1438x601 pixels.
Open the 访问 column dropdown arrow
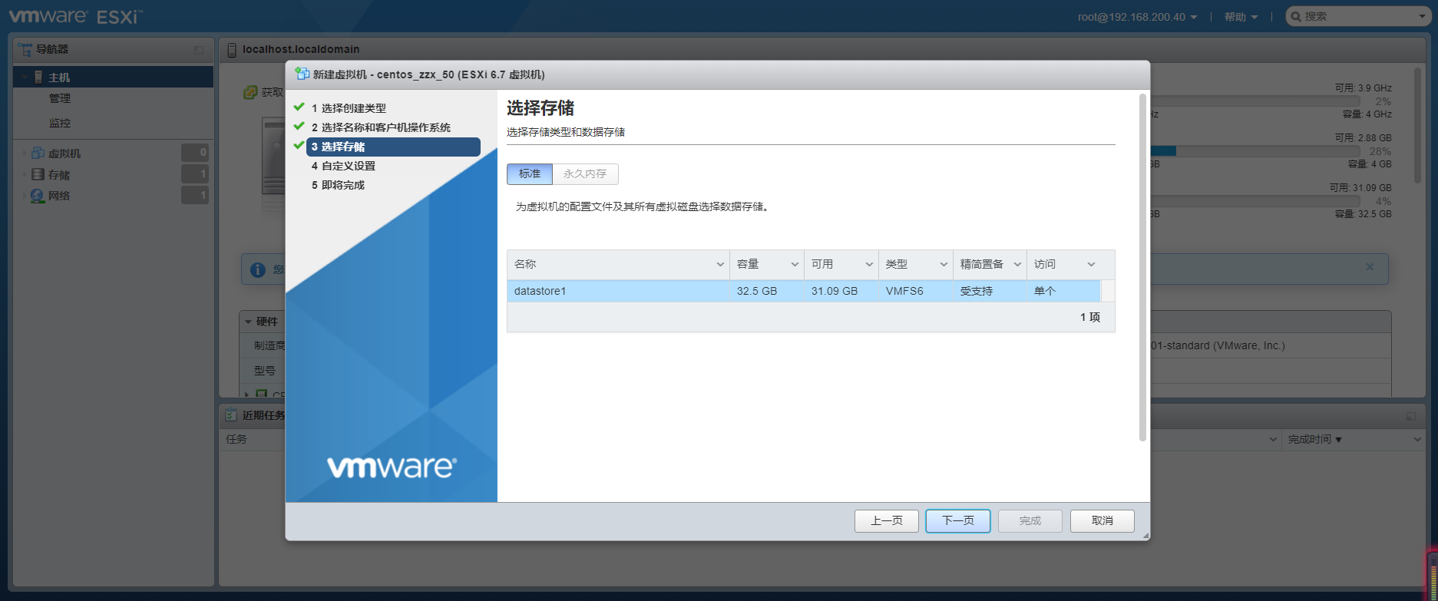pos(1091,265)
